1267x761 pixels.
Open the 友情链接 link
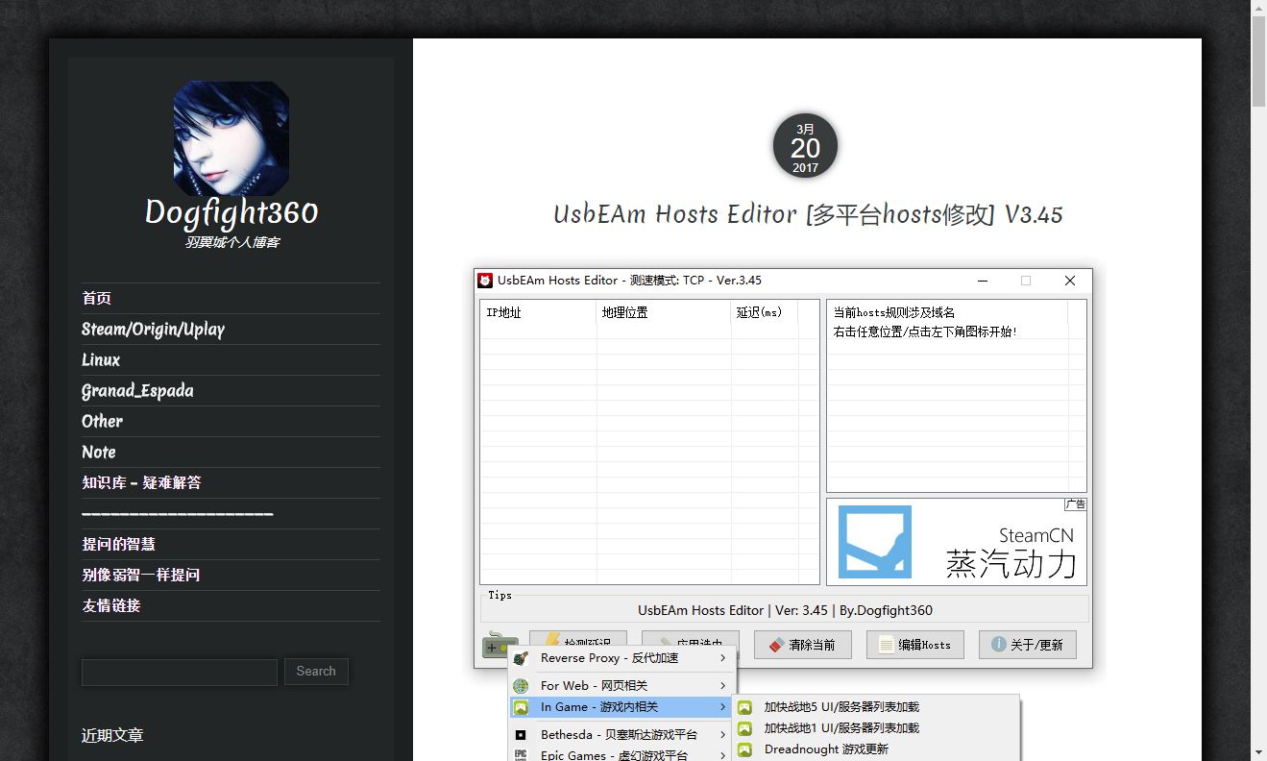pos(111,606)
